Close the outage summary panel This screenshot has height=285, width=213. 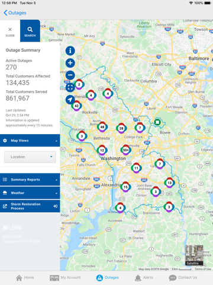[x=10, y=31]
